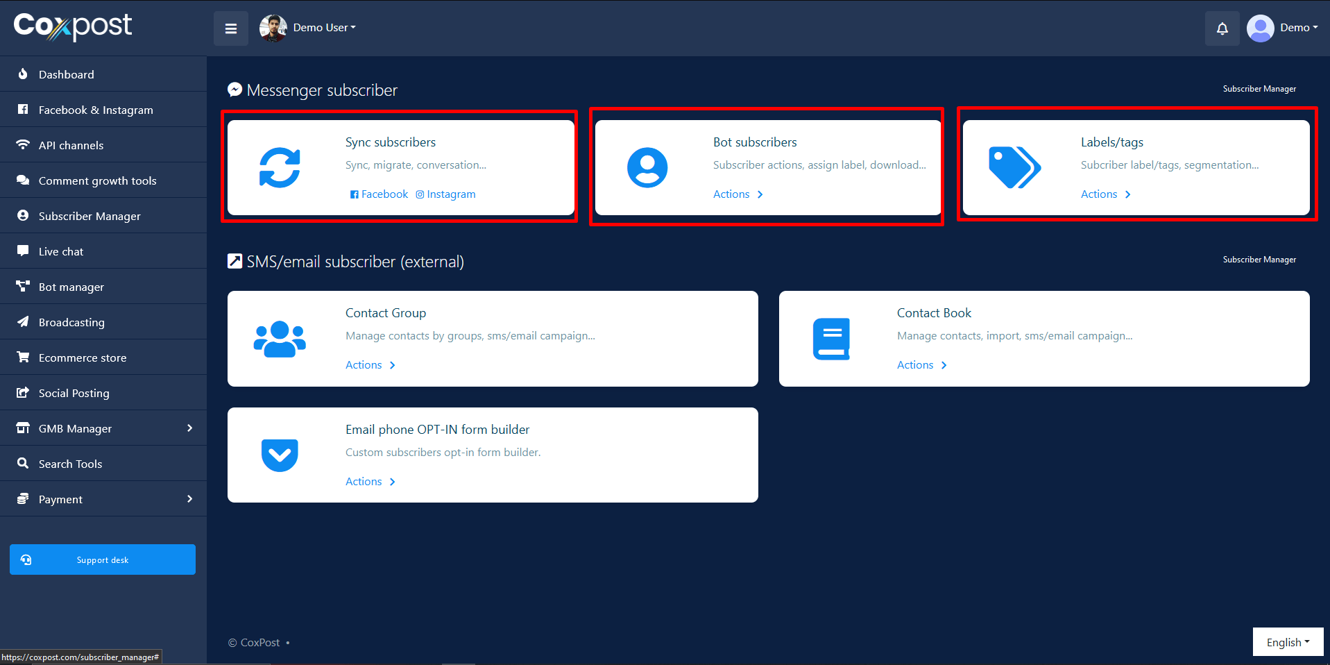Open Live chat from the sidebar
This screenshot has width=1330, height=665.
point(61,251)
